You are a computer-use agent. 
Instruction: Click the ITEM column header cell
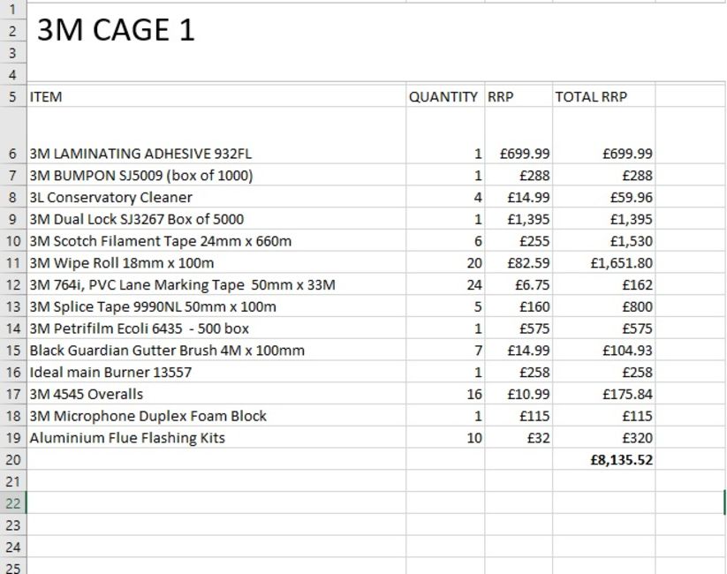coord(216,96)
